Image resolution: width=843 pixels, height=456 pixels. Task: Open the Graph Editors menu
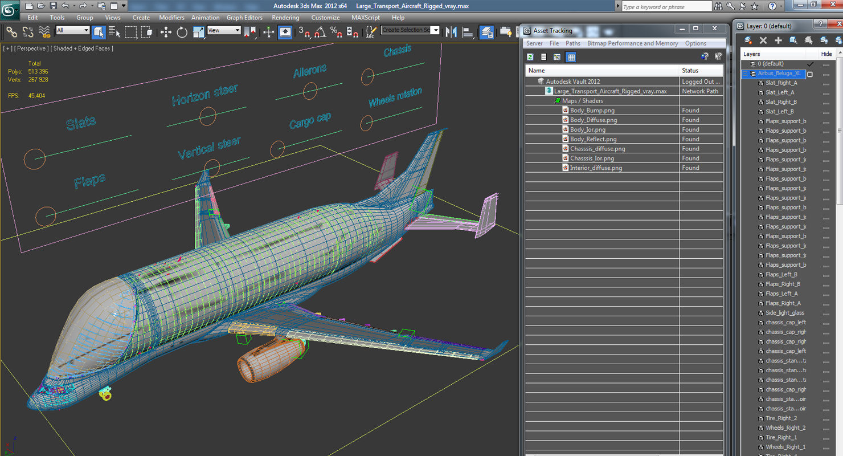pyautogui.click(x=244, y=18)
